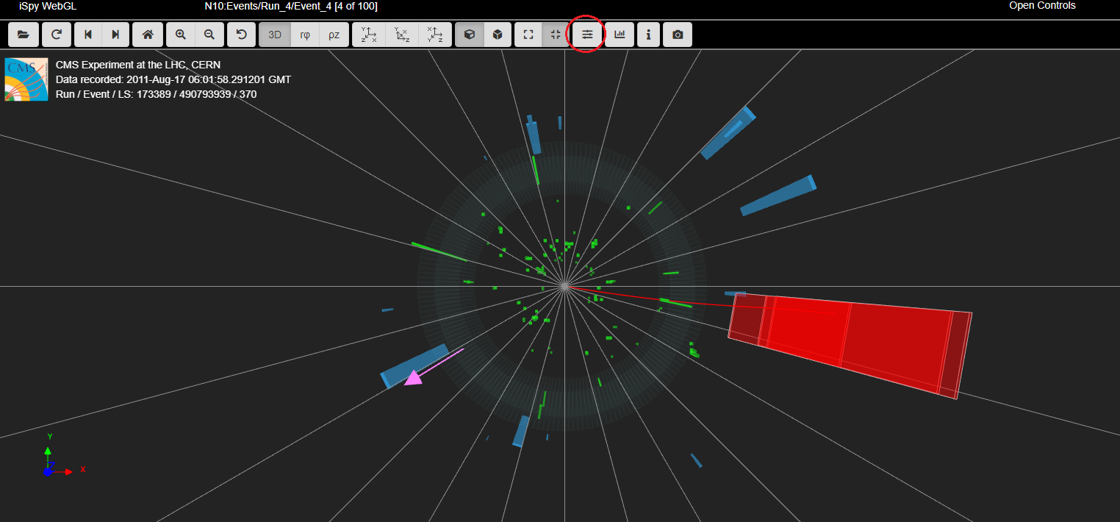The image size is (1120, 522).
Task: Enter fullscreen mode
Action: click(528, 35)
